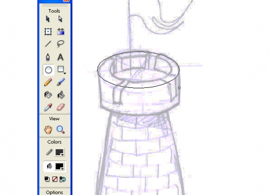Viewport: 270px width, 195px height.
Task: Click the fill color bucket icon
Action: (x=50, y=167)
